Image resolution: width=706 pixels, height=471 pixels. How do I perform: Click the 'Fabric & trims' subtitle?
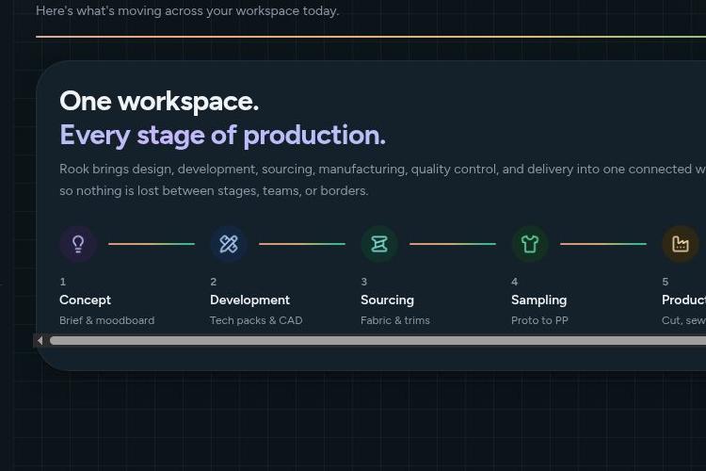395,320
